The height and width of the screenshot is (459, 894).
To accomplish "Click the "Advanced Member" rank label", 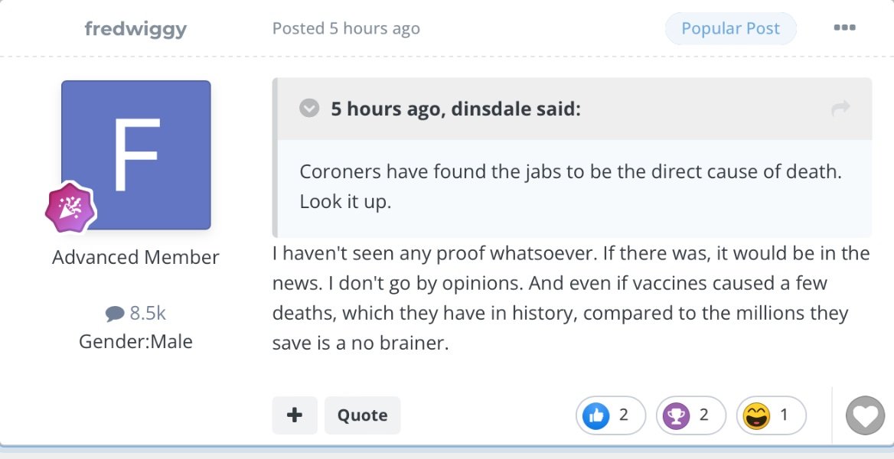I will pos(135,257).
